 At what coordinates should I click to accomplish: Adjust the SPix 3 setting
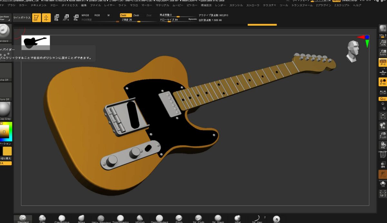tap(383, 35)
